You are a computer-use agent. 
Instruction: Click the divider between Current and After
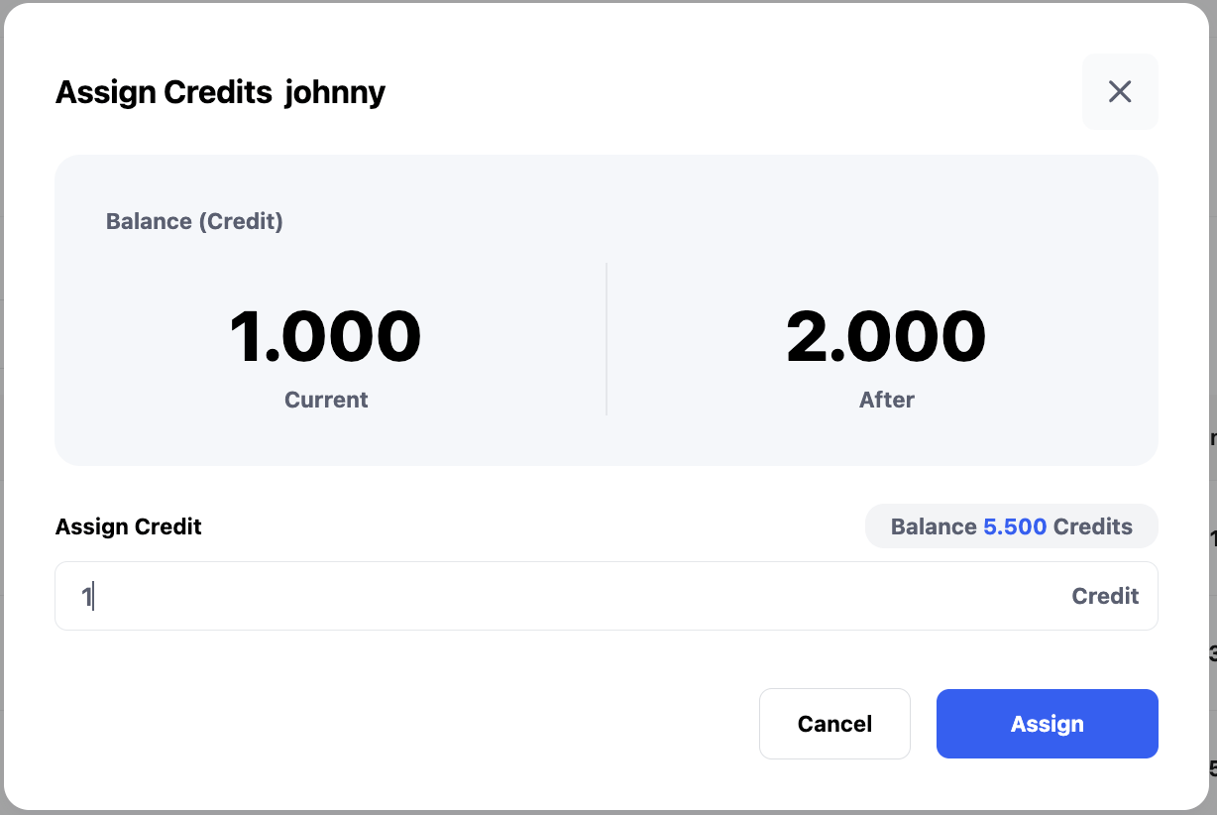pos(607,339)
